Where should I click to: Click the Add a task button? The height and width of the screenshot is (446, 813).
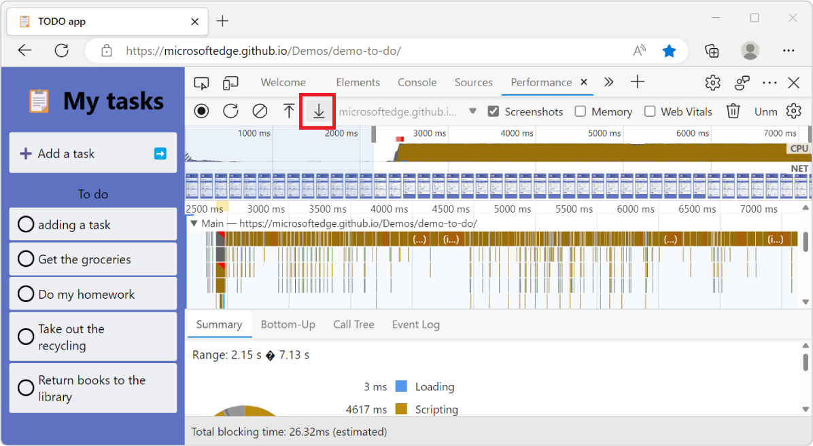pos(92,153)
